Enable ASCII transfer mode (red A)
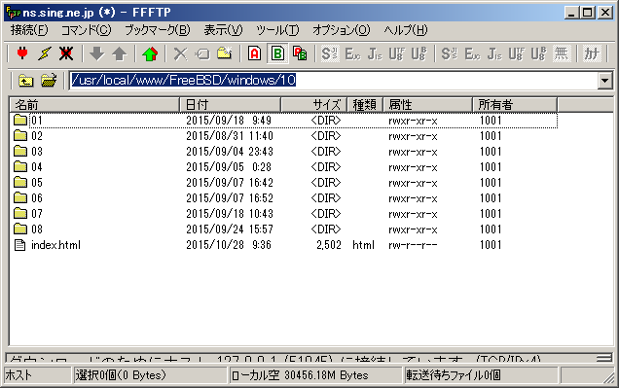 pyautogui.click(x=255, y=53)
